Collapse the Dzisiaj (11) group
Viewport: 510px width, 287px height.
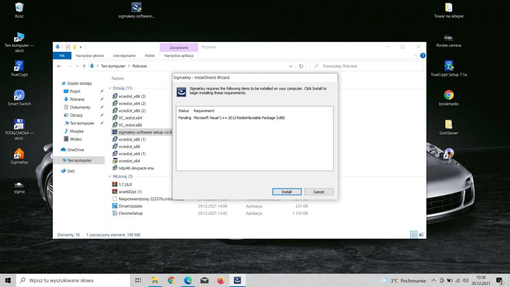pyautogui.click(x=110, y=88)
